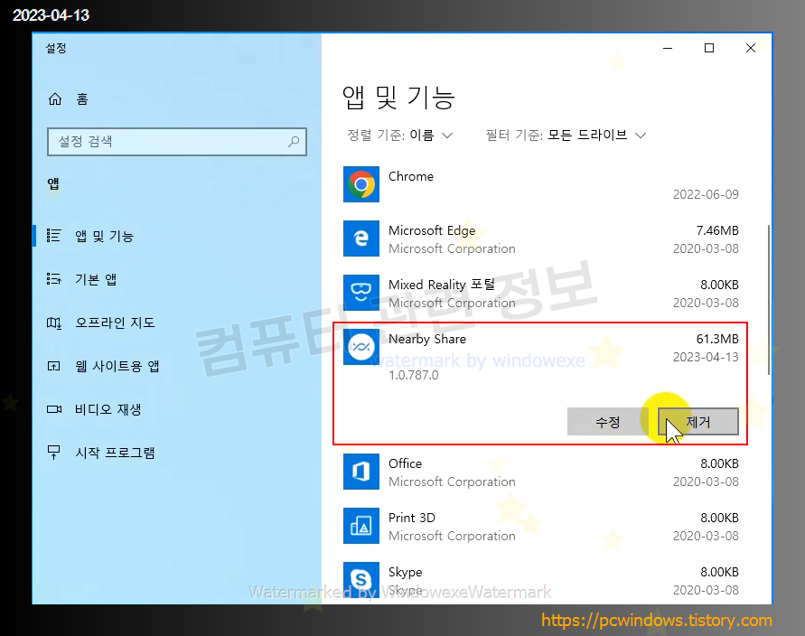The image size is (805, 636).
Task: Click the 제거 uninstall button
Action: click(x=698, y=422)
